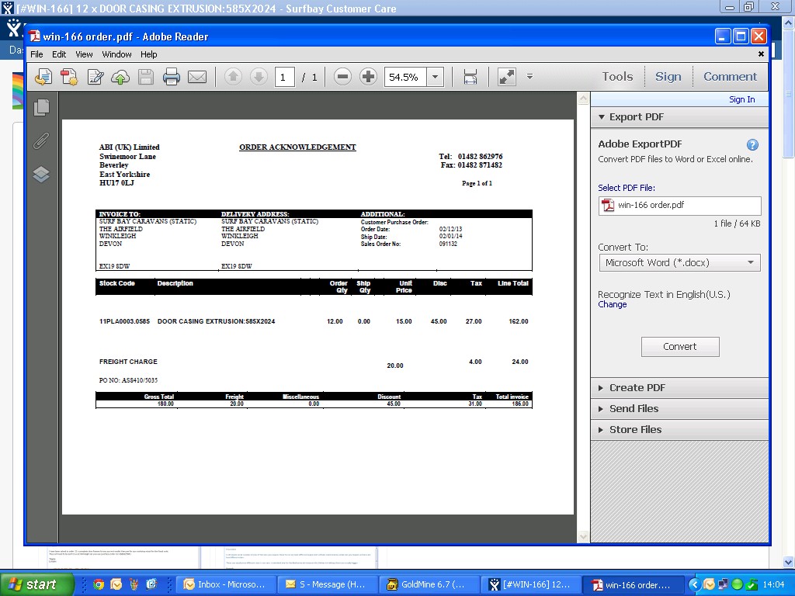Click the page number input field
This screenshot has width=795, height=596.
point(284,77)
